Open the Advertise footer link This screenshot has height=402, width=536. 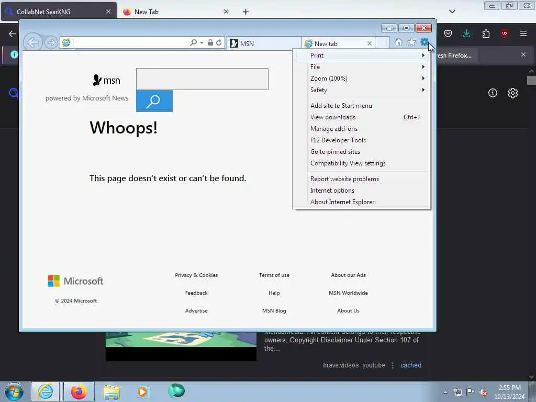click(x=196, y=311)
